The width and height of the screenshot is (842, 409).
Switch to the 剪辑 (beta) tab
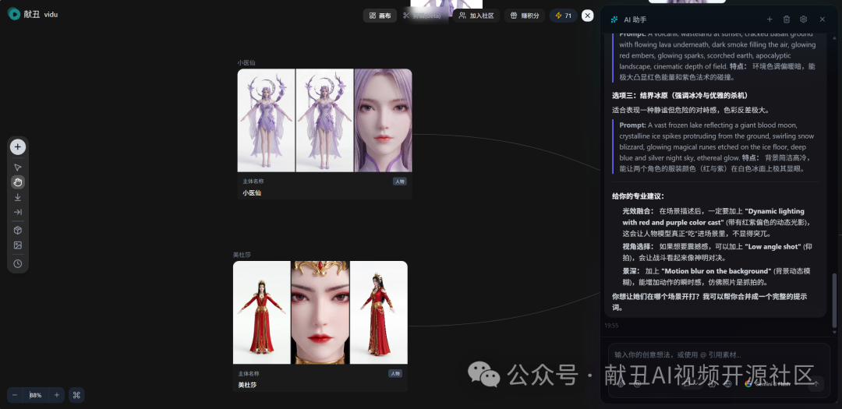tap(422, 16)
